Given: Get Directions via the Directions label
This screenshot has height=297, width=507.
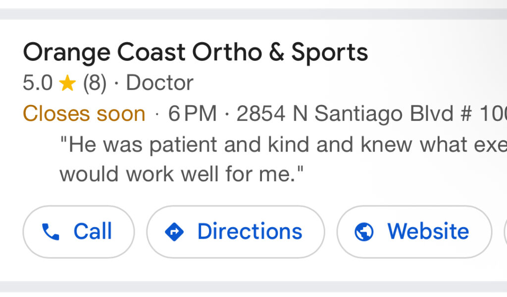Looking at the screenshot, I should [x=250, y=231].
